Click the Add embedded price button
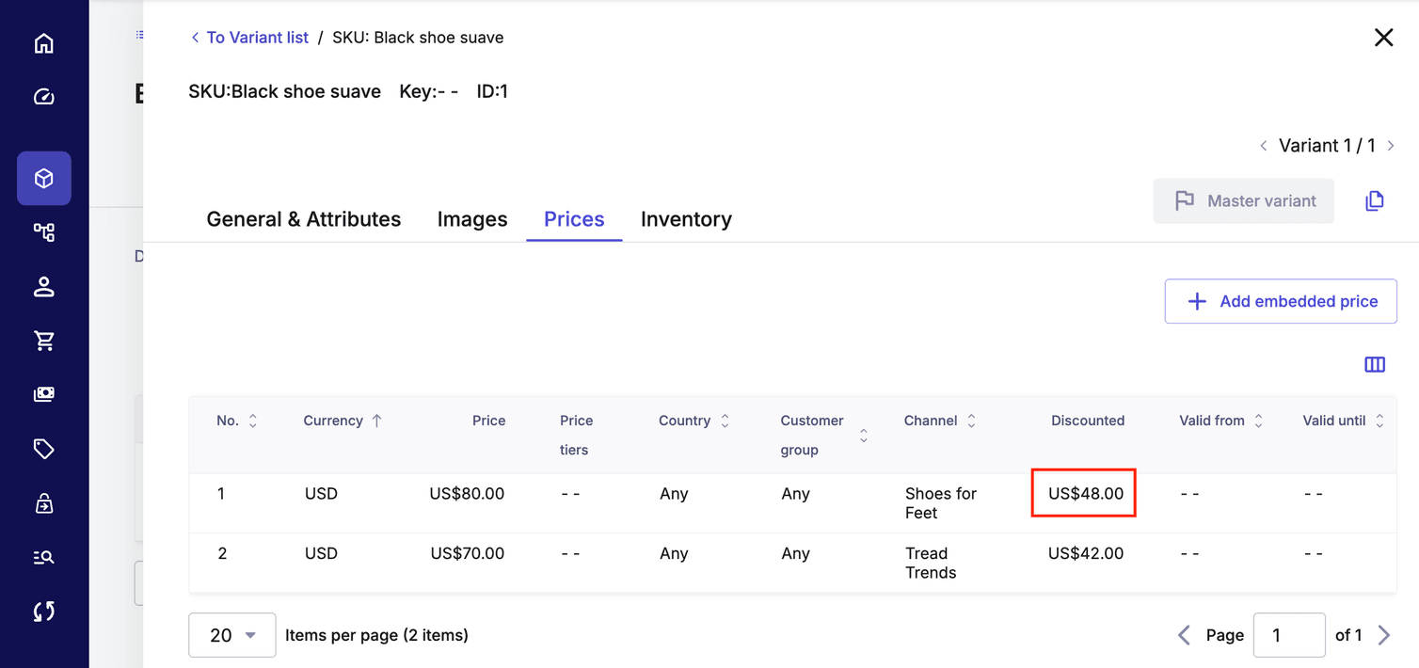The image size is (1419, 668). [x=1280, y=301]
